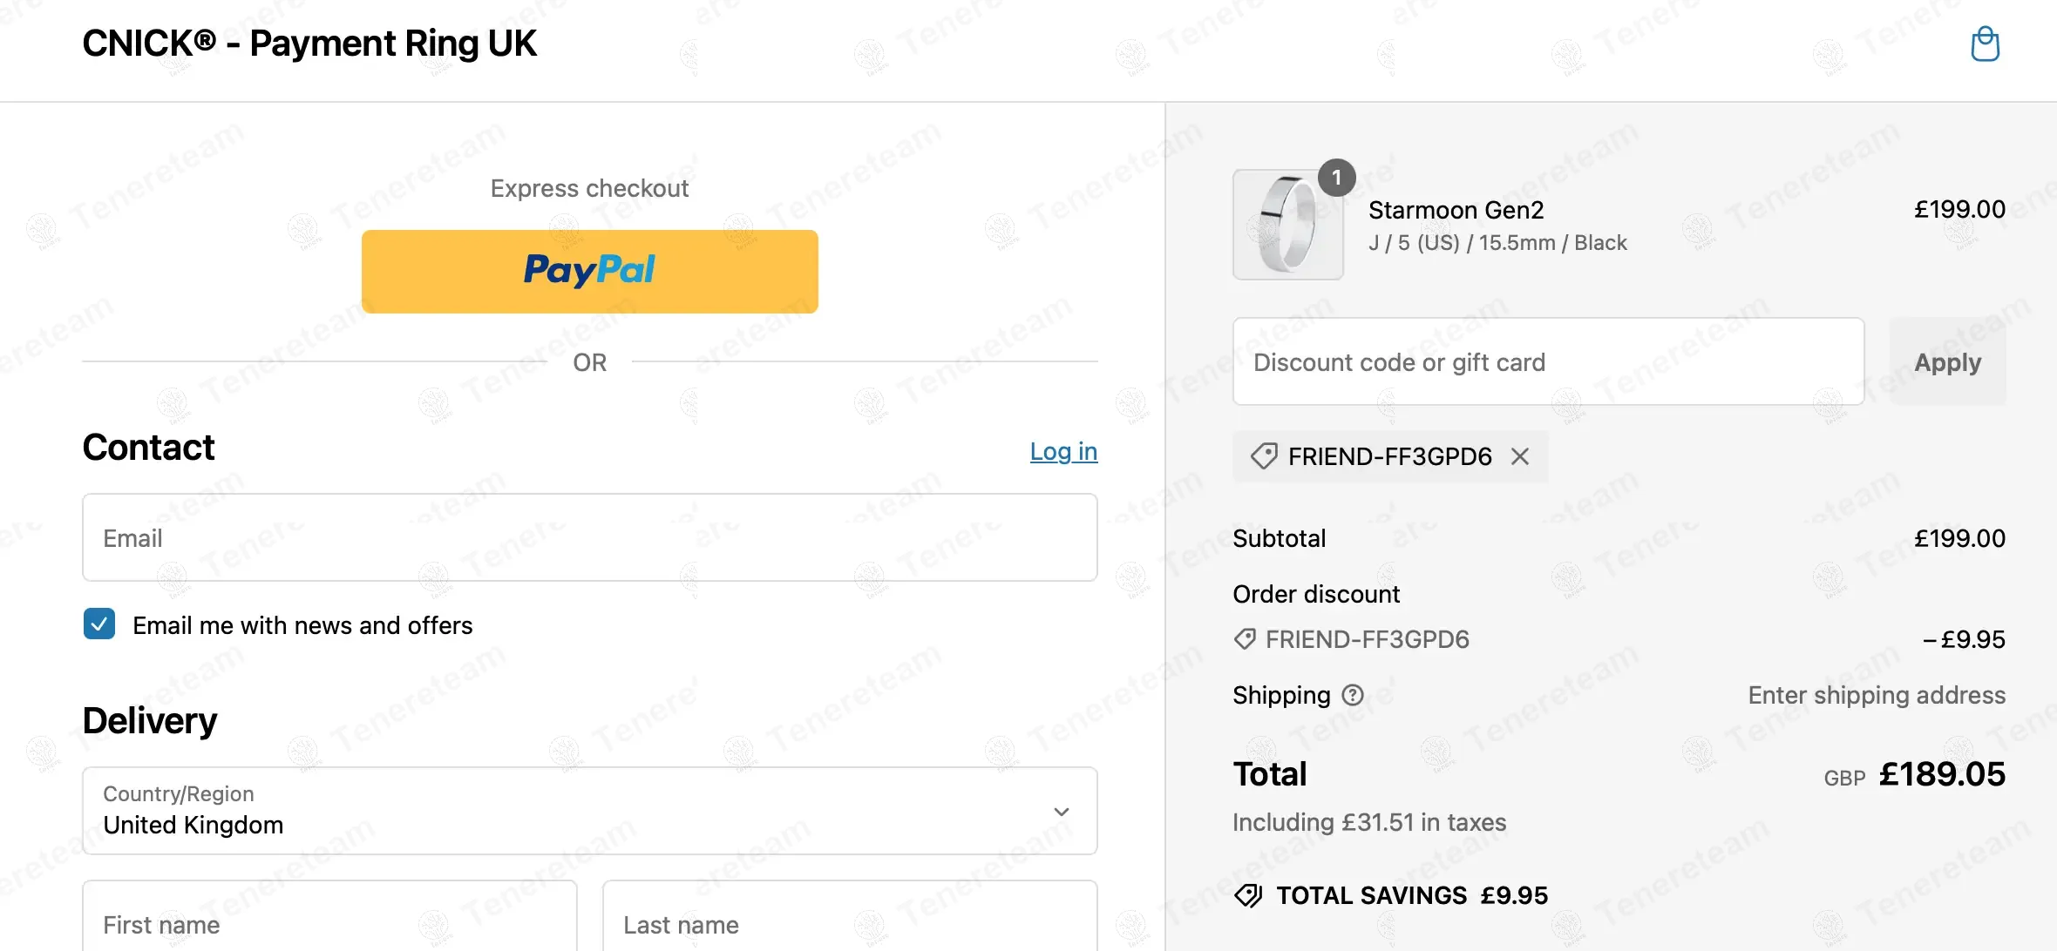Open the Starmoon Gen2 ring thumbnail
This screenshot has width=2057, height=951.
click(1287, 225)
